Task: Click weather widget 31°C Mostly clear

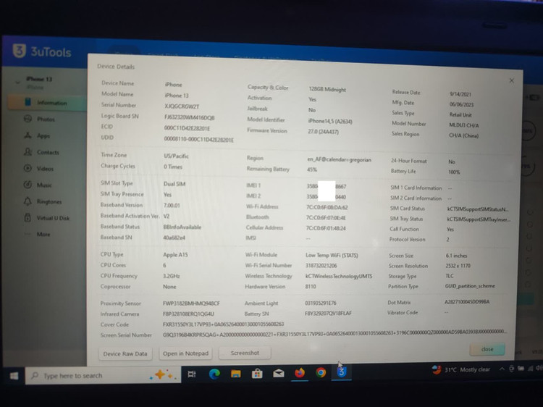Action: 460,369
